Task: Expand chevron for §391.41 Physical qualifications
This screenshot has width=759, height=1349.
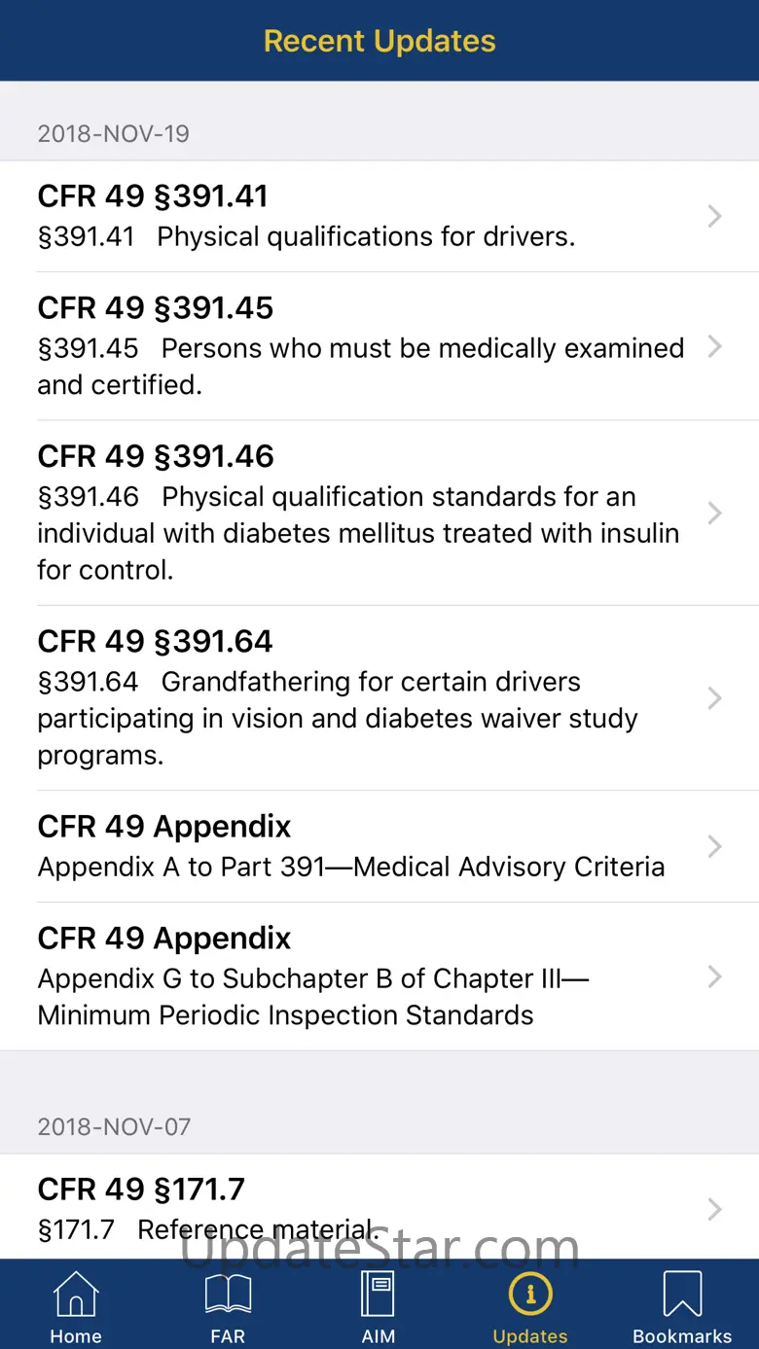Action: (715, 216)
